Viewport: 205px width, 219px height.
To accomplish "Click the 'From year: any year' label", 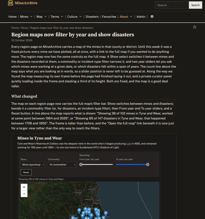I will (89, 159).
